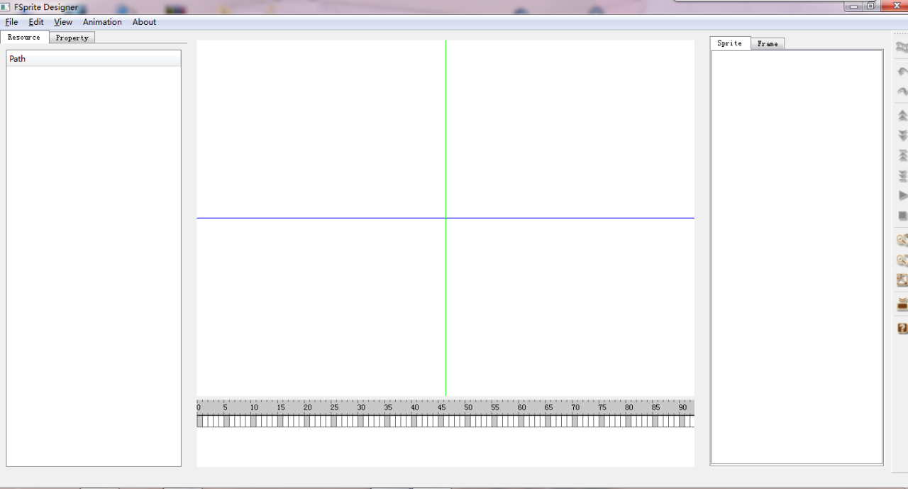
Task: Select timeline frame cell under 0
Action: (x=199, y=421)
